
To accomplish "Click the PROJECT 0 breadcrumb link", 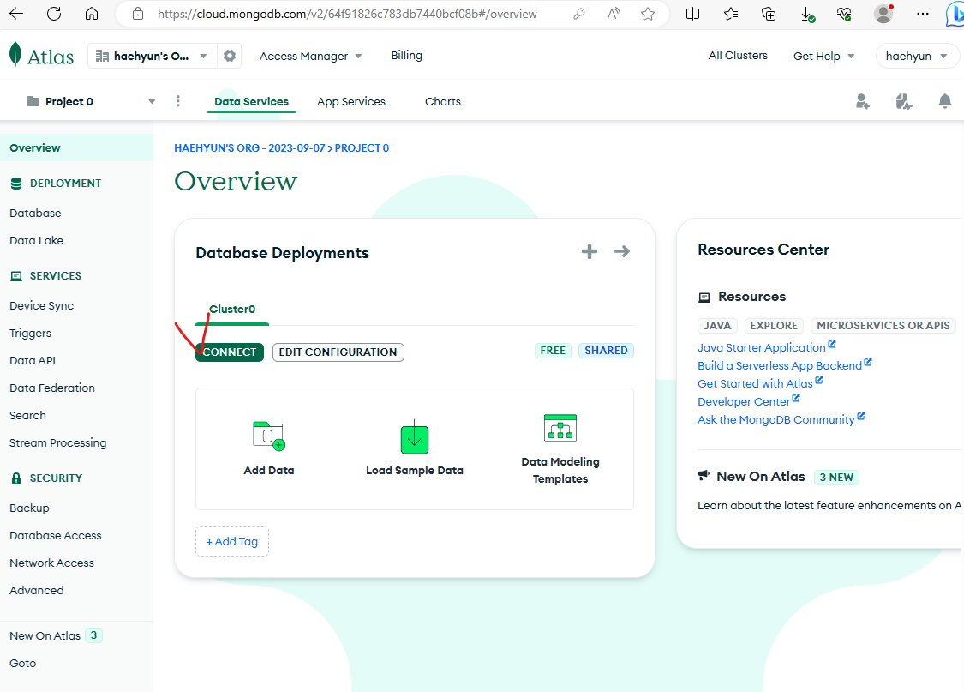I will click(362, 148).
